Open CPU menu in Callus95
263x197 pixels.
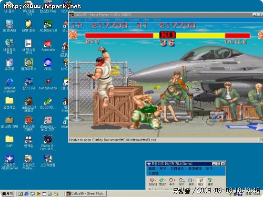(x=88, y=19)
